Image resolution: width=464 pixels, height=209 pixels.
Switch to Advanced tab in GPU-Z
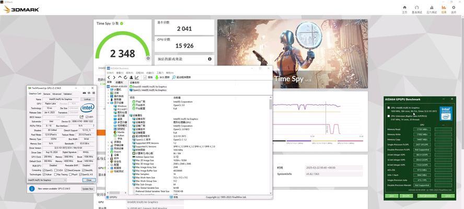[x=57, y=94]
